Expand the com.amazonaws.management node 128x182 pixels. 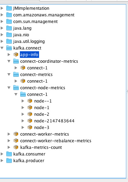tap(2, 15)
